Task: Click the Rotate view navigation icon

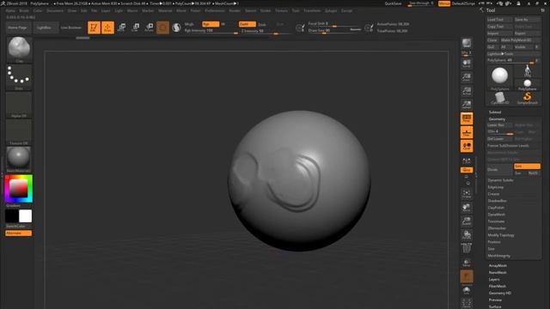Action: (467, 234)
